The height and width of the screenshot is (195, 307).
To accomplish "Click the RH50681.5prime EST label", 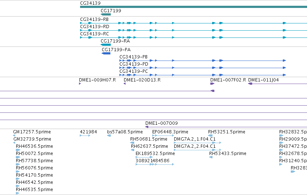I will point(149,139).
